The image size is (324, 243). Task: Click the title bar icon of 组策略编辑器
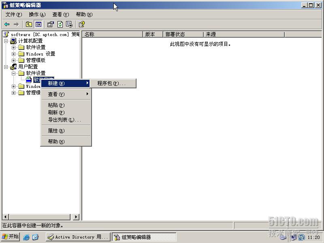(6, 5)
